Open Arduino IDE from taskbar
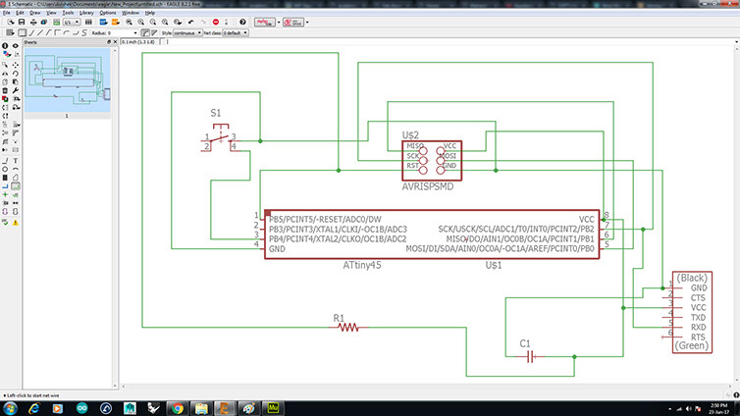Viewport: 740px width, 416px height. click(81, 408)
